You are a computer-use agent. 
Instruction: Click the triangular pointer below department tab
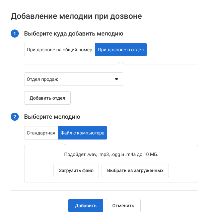(121, 62)
